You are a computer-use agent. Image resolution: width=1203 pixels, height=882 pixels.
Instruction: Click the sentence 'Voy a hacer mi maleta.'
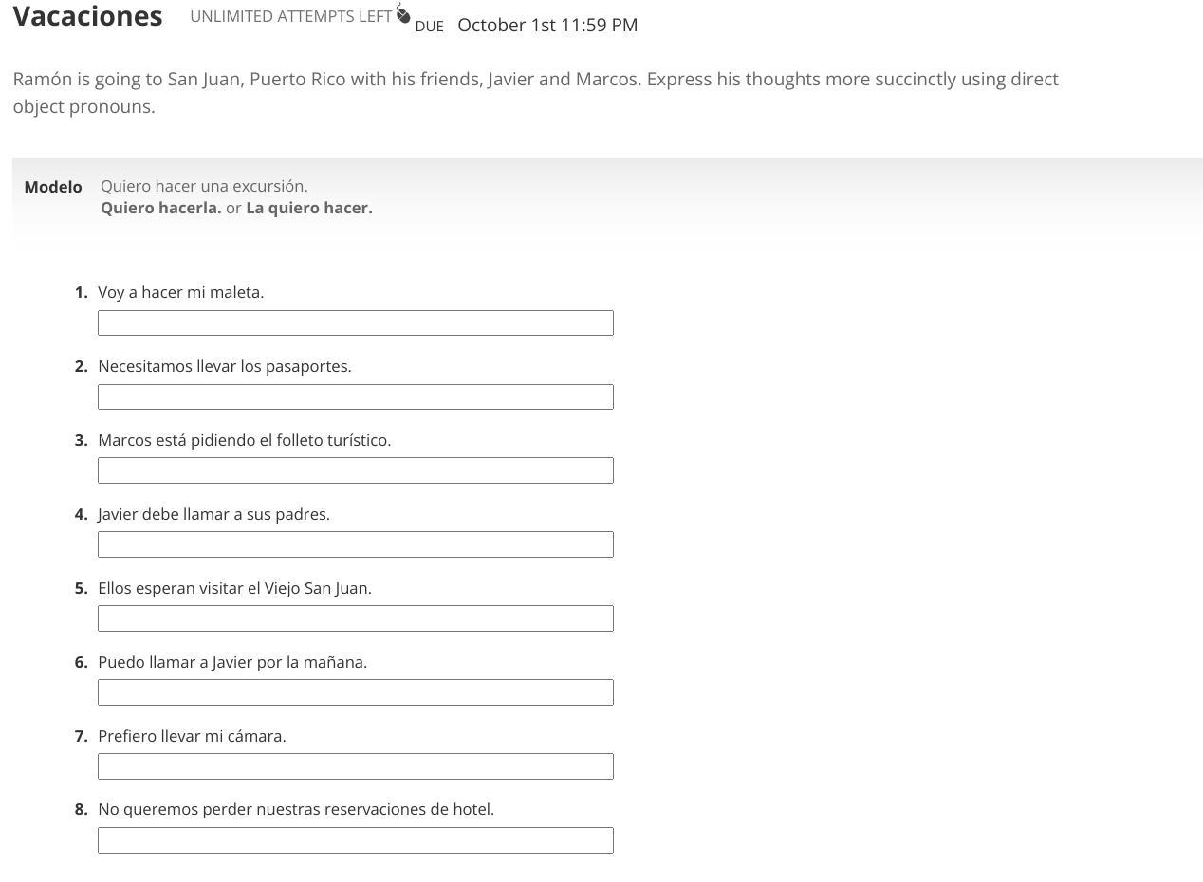pyautogui.click(x=180, y=292)
